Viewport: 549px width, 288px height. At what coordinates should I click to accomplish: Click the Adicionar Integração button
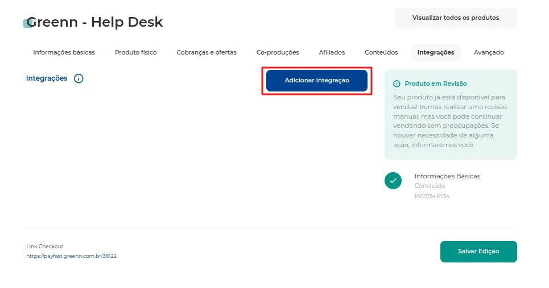(x=317, y=81)
